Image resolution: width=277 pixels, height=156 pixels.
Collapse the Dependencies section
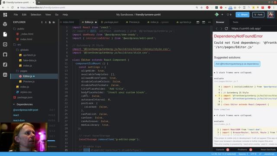coord(23,104)
